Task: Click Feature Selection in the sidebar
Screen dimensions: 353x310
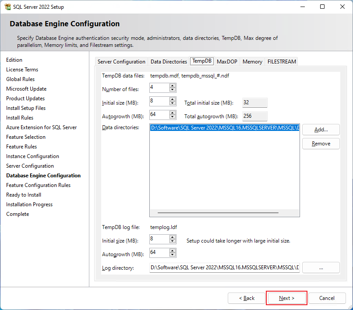Action: pos(26,137)
